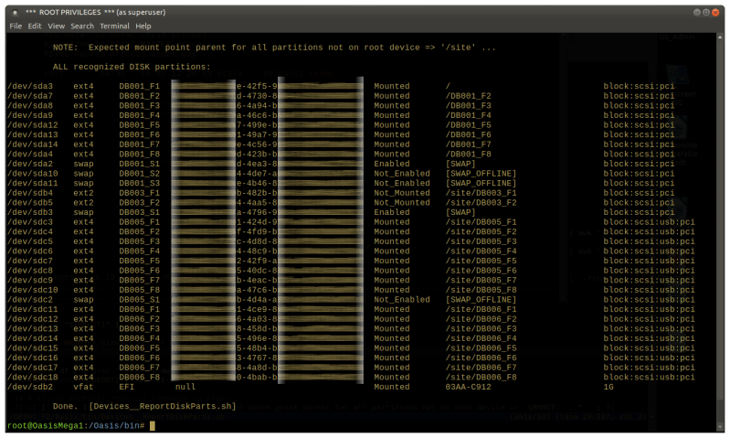Click block:scsi:pci for /dev/sda3 row
730x438 pixels.
point(639,86)
